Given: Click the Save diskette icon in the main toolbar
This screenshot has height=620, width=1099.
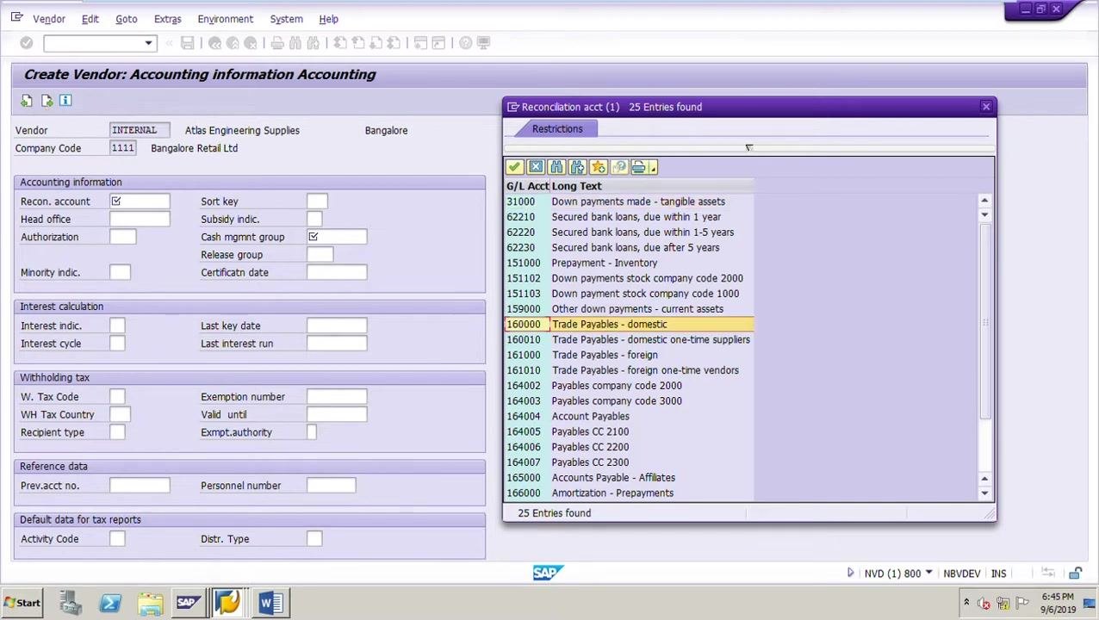Looking at the screenshot, I should tap(187, 43).
